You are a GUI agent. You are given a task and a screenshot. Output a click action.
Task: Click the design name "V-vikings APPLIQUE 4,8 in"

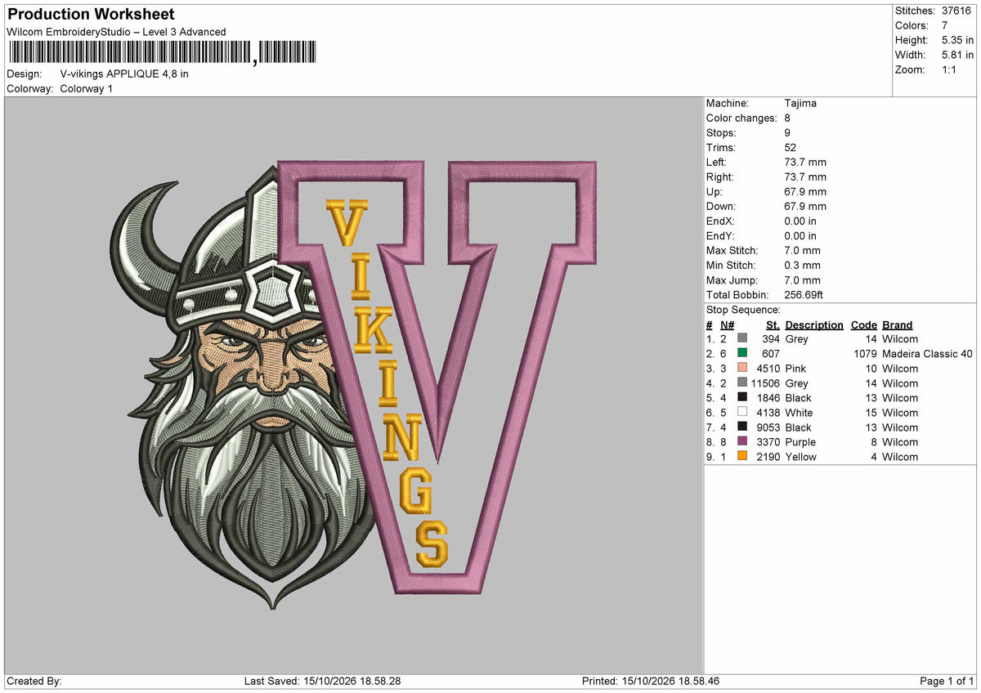124,74
